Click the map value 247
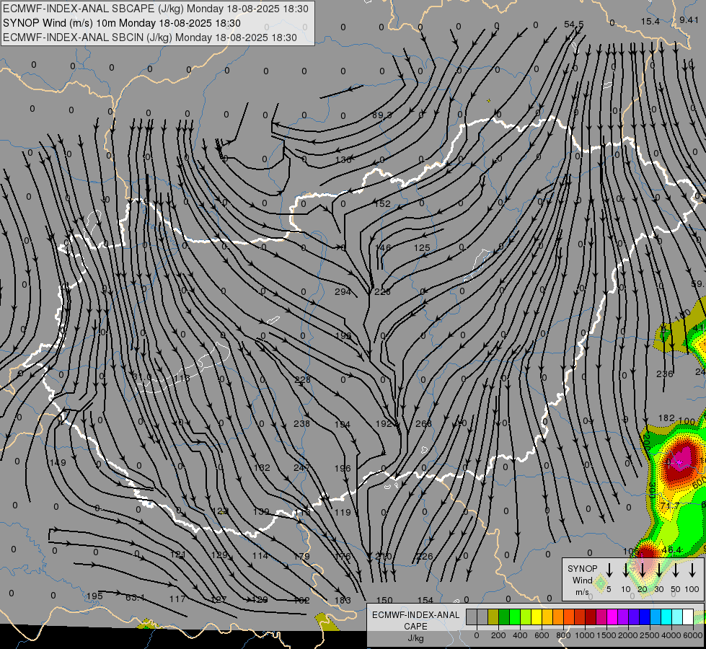706x649 pixels. click(x=301, y=468)
